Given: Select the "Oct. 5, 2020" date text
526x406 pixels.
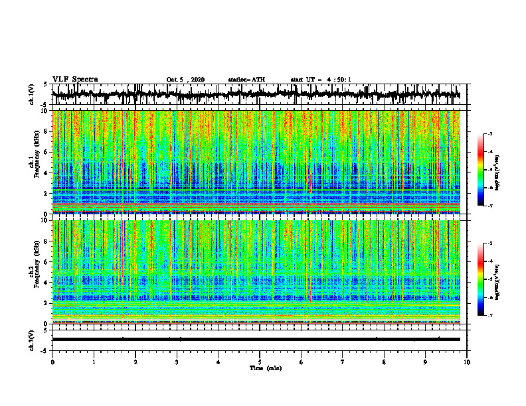Looking at the screenshot, I should pyautogui.click(x=185, y=80).
